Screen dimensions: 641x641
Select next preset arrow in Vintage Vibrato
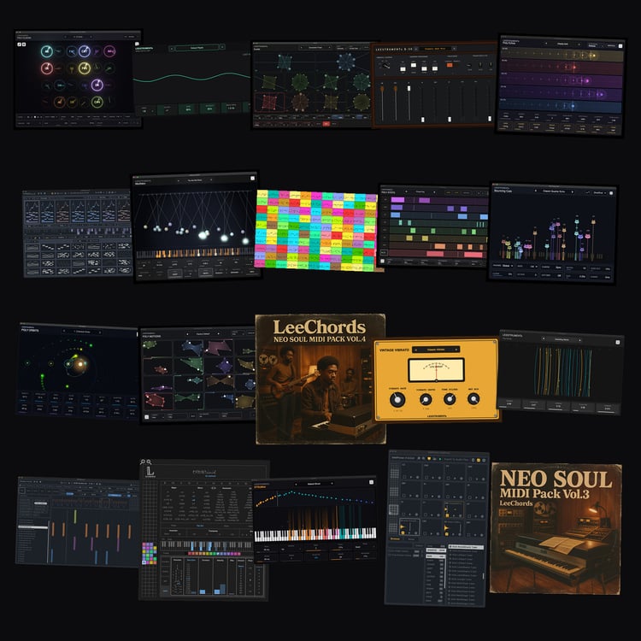coord(456,350)
